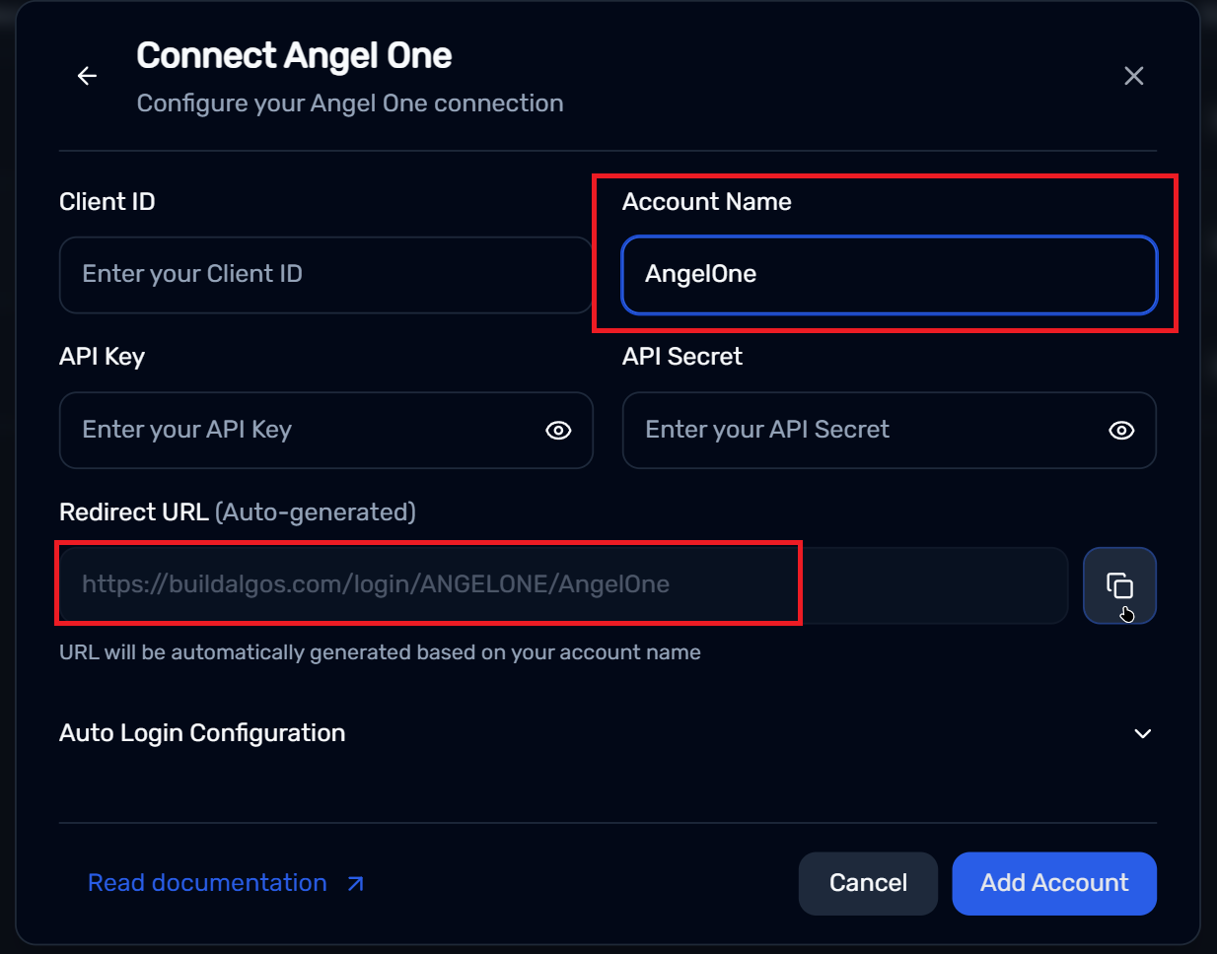Image resolution: width=1217 pixels, height=954 pixels.
Task: Expand Auto Login Configuration chevron
Action: 1143,733
